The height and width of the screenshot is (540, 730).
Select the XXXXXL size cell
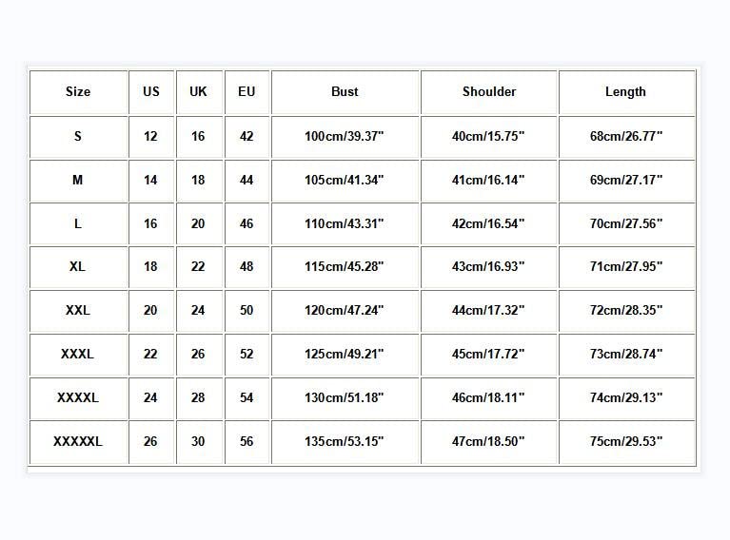78,442
